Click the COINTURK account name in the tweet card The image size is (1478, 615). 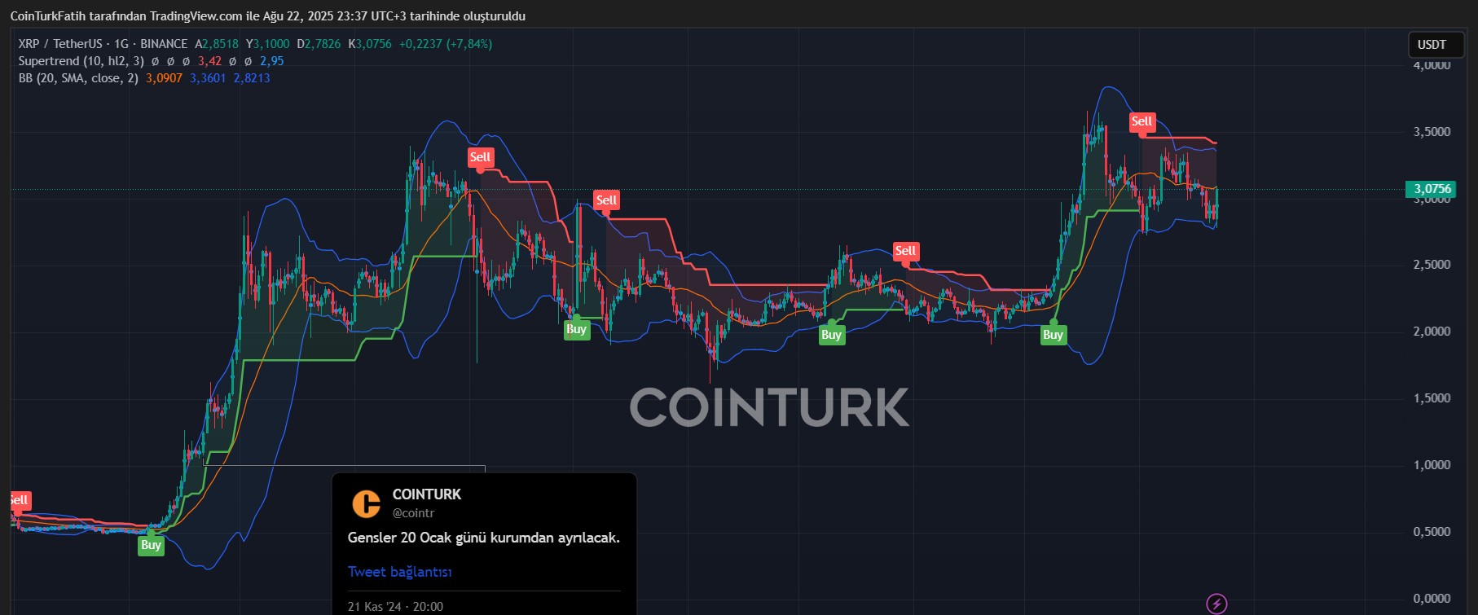(x=426, y=494)
